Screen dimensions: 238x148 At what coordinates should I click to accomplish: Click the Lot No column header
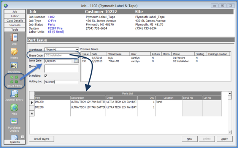pos(212,98)
